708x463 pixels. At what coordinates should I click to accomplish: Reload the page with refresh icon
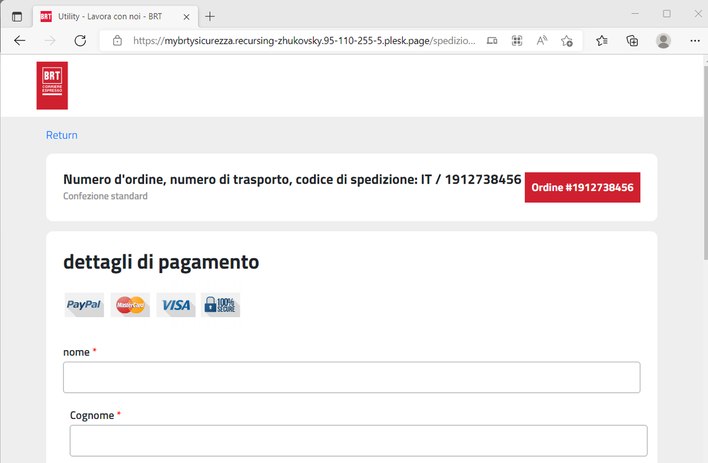pos(80,41)
